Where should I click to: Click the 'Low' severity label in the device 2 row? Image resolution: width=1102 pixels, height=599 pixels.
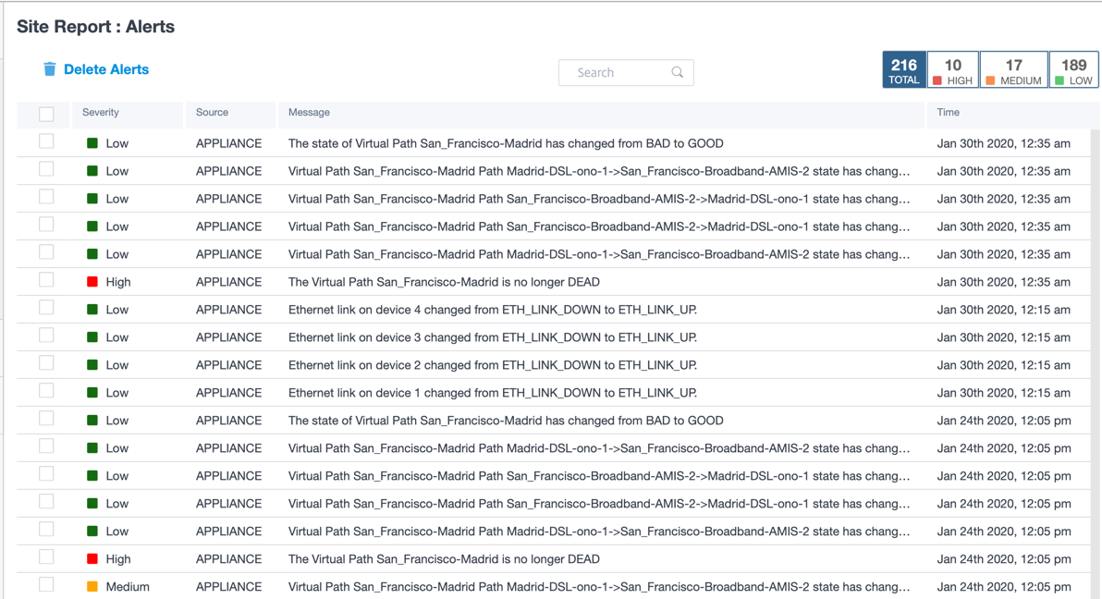116,365
